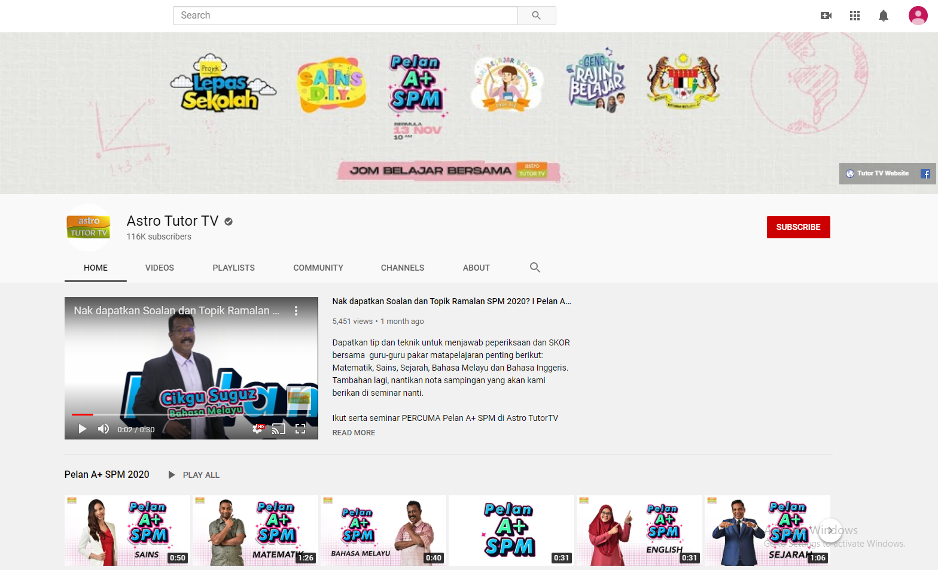Open the featured video title link
Screen dimensions: 938x570
452,301
